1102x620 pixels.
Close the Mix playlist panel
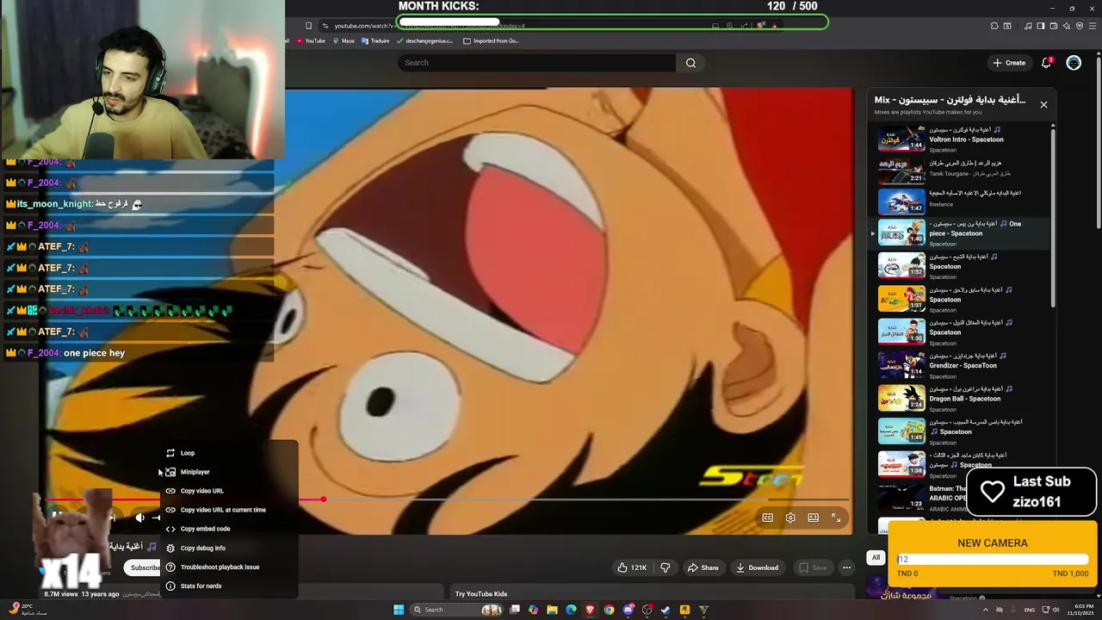point(1043,104)
